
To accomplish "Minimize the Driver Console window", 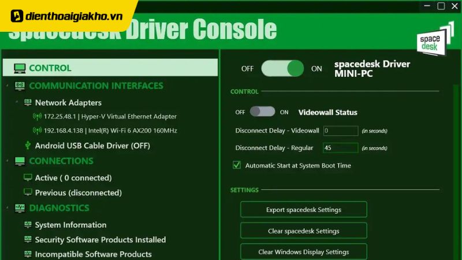I will pos(427,6).
